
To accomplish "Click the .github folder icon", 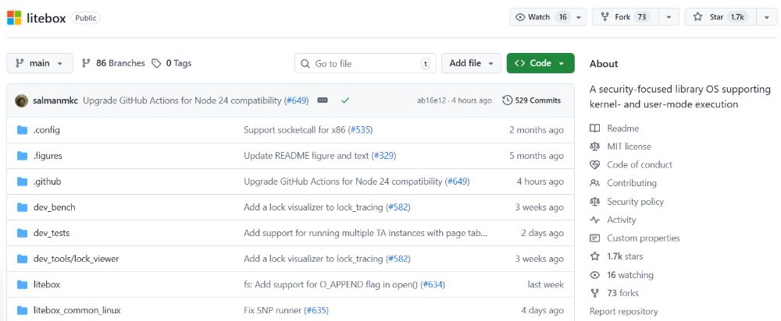I will (x=22, y=182).
